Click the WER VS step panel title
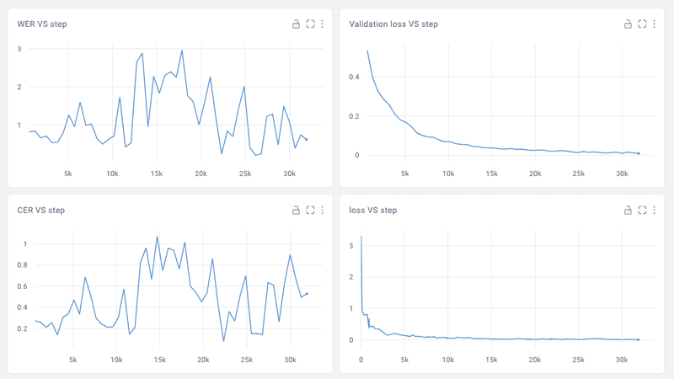The height and width of the screenshot is (379, 674). (42, 24)
